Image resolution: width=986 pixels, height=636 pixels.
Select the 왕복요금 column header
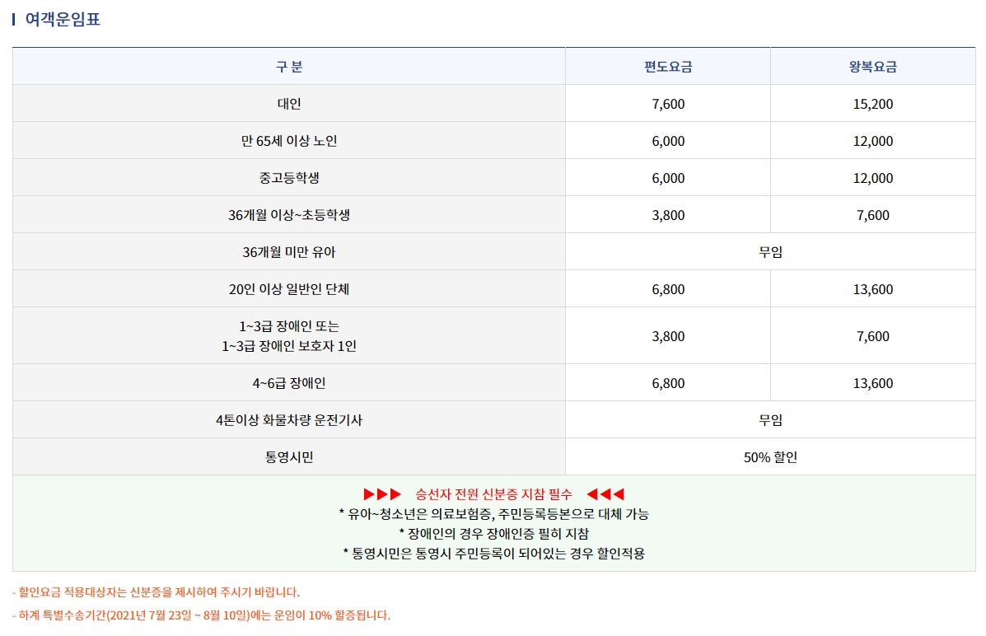(x=872, y=67)
